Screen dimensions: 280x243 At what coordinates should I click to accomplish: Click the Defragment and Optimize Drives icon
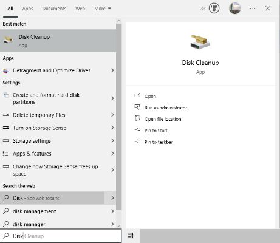click(5, 70)
